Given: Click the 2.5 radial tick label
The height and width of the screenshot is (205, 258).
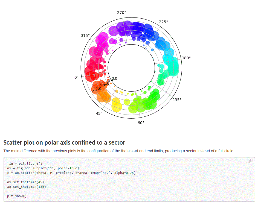Looking at the screenshot, I should click(95, 91).
